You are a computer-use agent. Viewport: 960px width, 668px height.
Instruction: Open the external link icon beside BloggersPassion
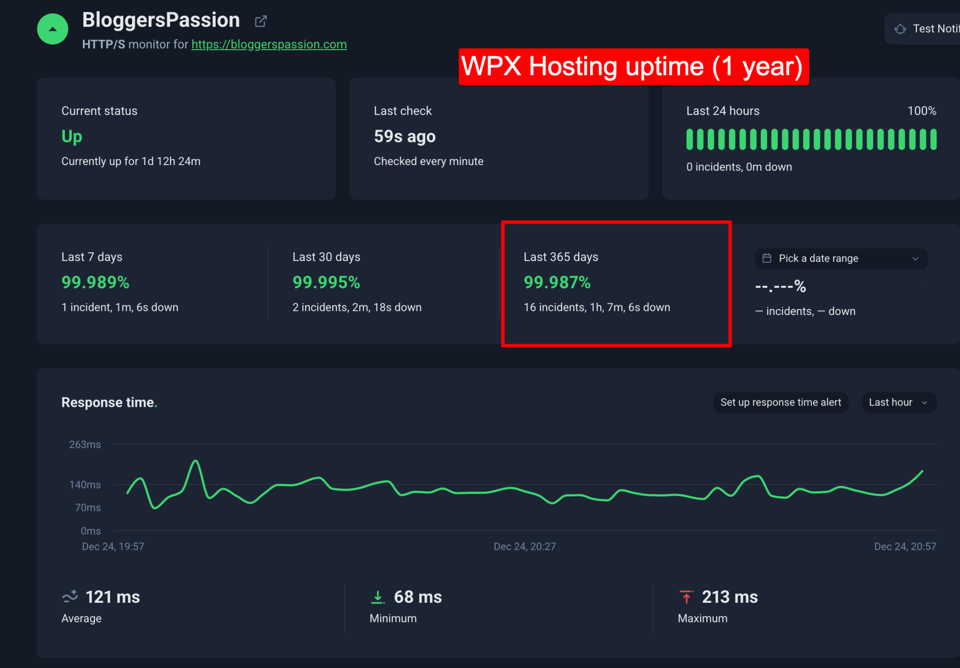tap(261, 21)
